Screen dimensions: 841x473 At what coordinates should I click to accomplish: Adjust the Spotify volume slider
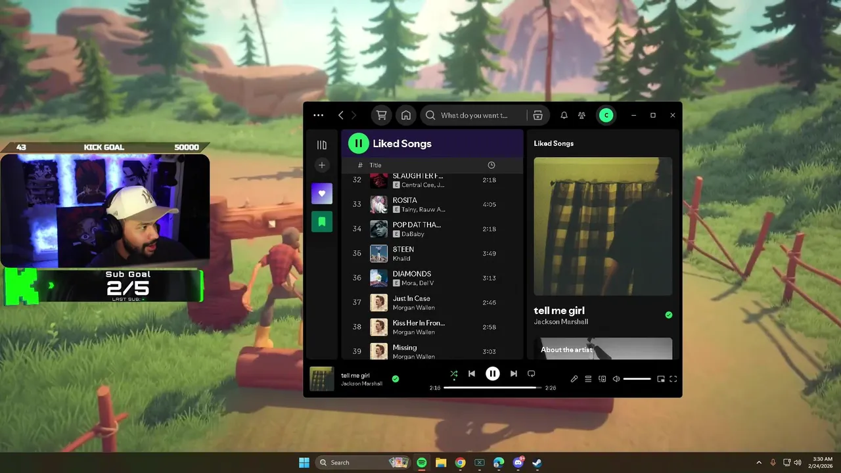click(637, 379)
